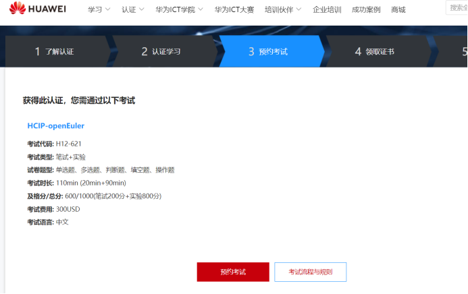468x294 pixels.
Task: Click the Huawei logo
Action: tap(38, 8)
